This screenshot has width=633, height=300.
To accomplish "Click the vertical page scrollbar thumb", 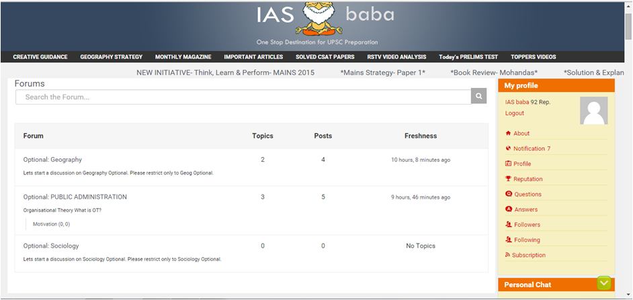I will [x=629, y=27].
